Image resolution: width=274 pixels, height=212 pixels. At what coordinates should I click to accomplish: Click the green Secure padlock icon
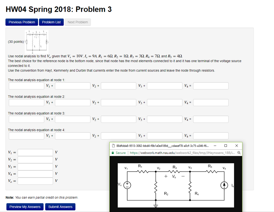(x=113, y=153)
